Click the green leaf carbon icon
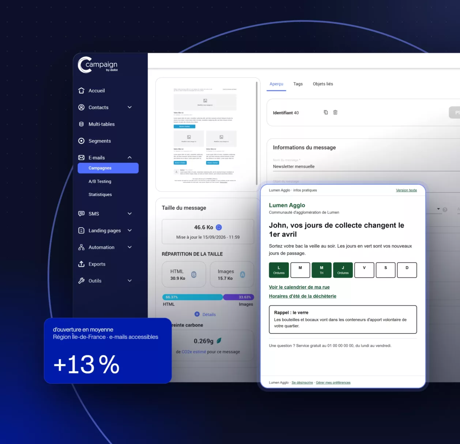Screen dimensions: 460x444 219,340
